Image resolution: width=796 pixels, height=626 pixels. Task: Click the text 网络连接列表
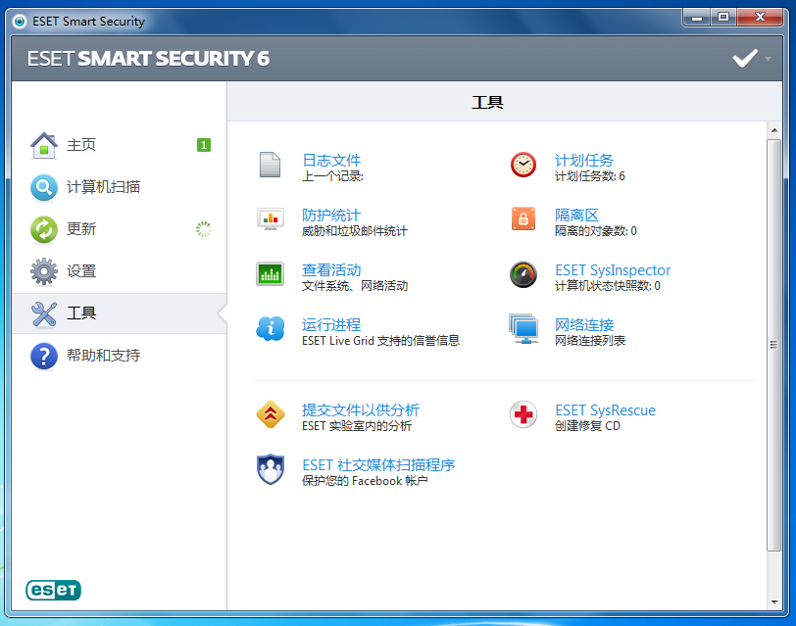[590, 341]
